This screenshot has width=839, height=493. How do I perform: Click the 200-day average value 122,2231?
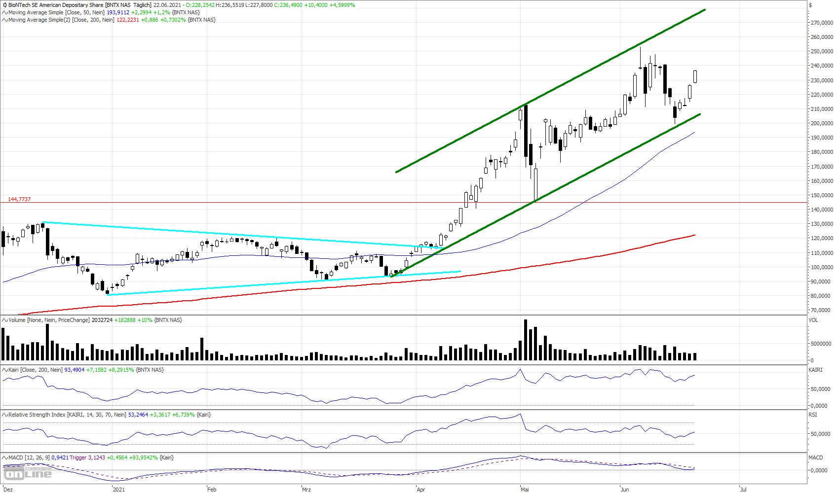128,20
